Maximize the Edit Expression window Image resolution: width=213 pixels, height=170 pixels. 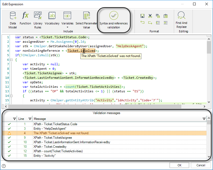[194, 4]
